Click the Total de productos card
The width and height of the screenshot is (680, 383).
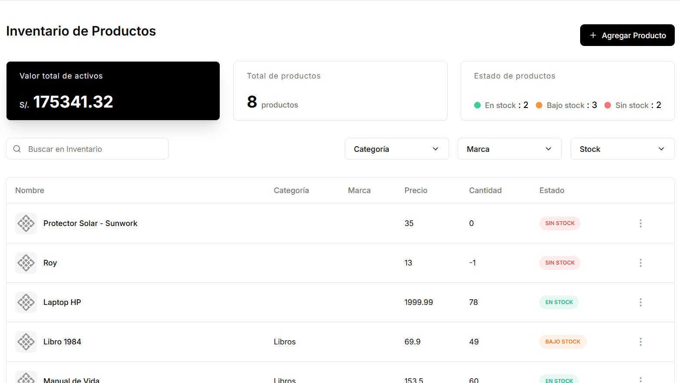click(340, 91)
